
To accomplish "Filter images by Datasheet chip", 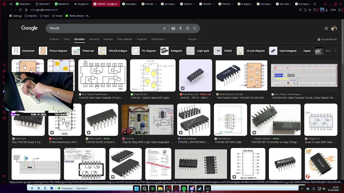I will click(24, 51).
